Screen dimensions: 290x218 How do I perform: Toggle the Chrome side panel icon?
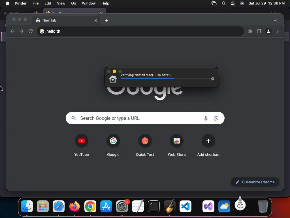(x=259, y=31)
